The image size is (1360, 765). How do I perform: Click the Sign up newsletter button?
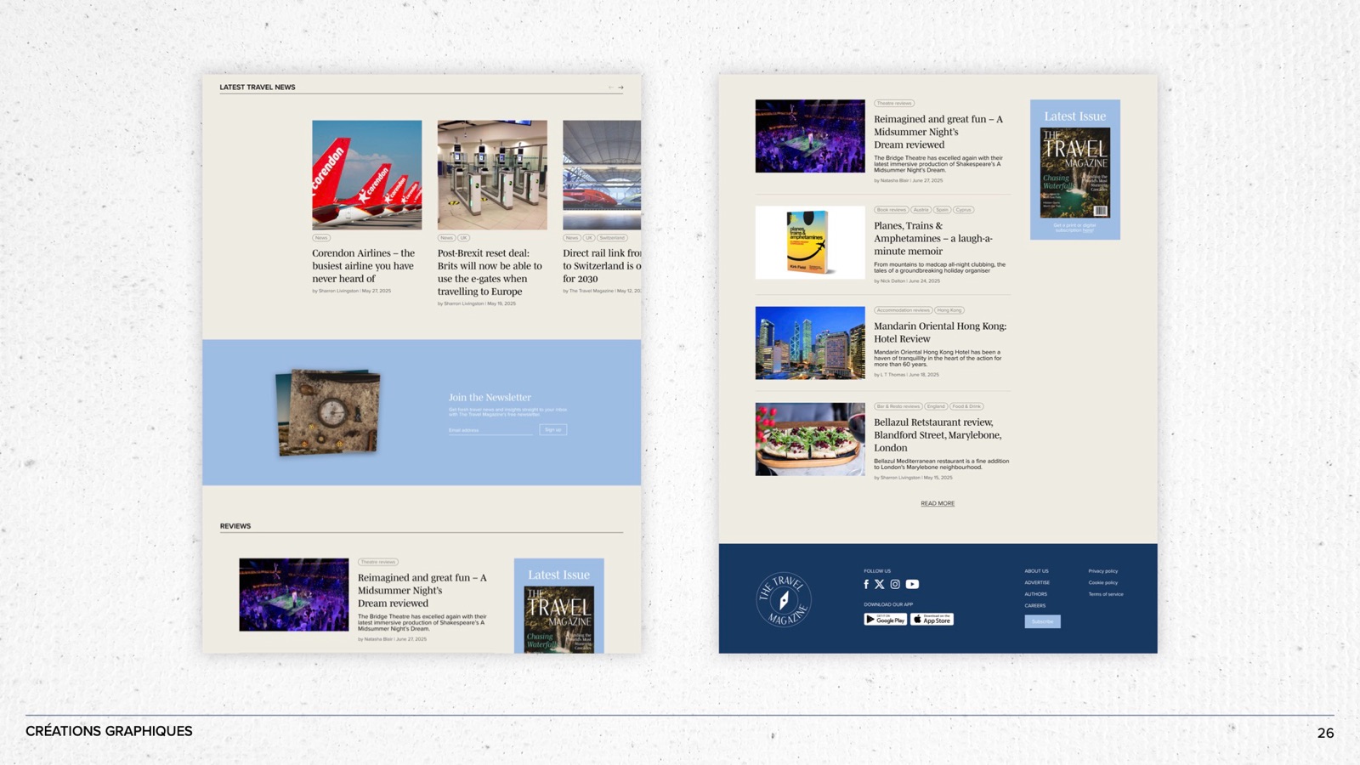553,429
